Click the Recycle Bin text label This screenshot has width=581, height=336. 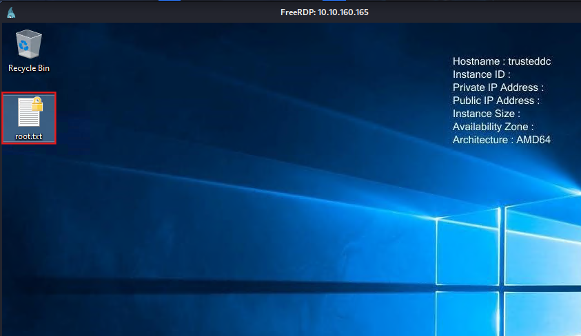point(29,68)
